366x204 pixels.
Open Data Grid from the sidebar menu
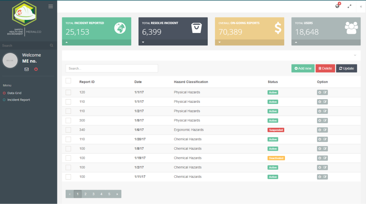14,93
